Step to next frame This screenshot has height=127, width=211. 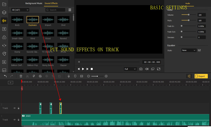[x=87, y=69]
